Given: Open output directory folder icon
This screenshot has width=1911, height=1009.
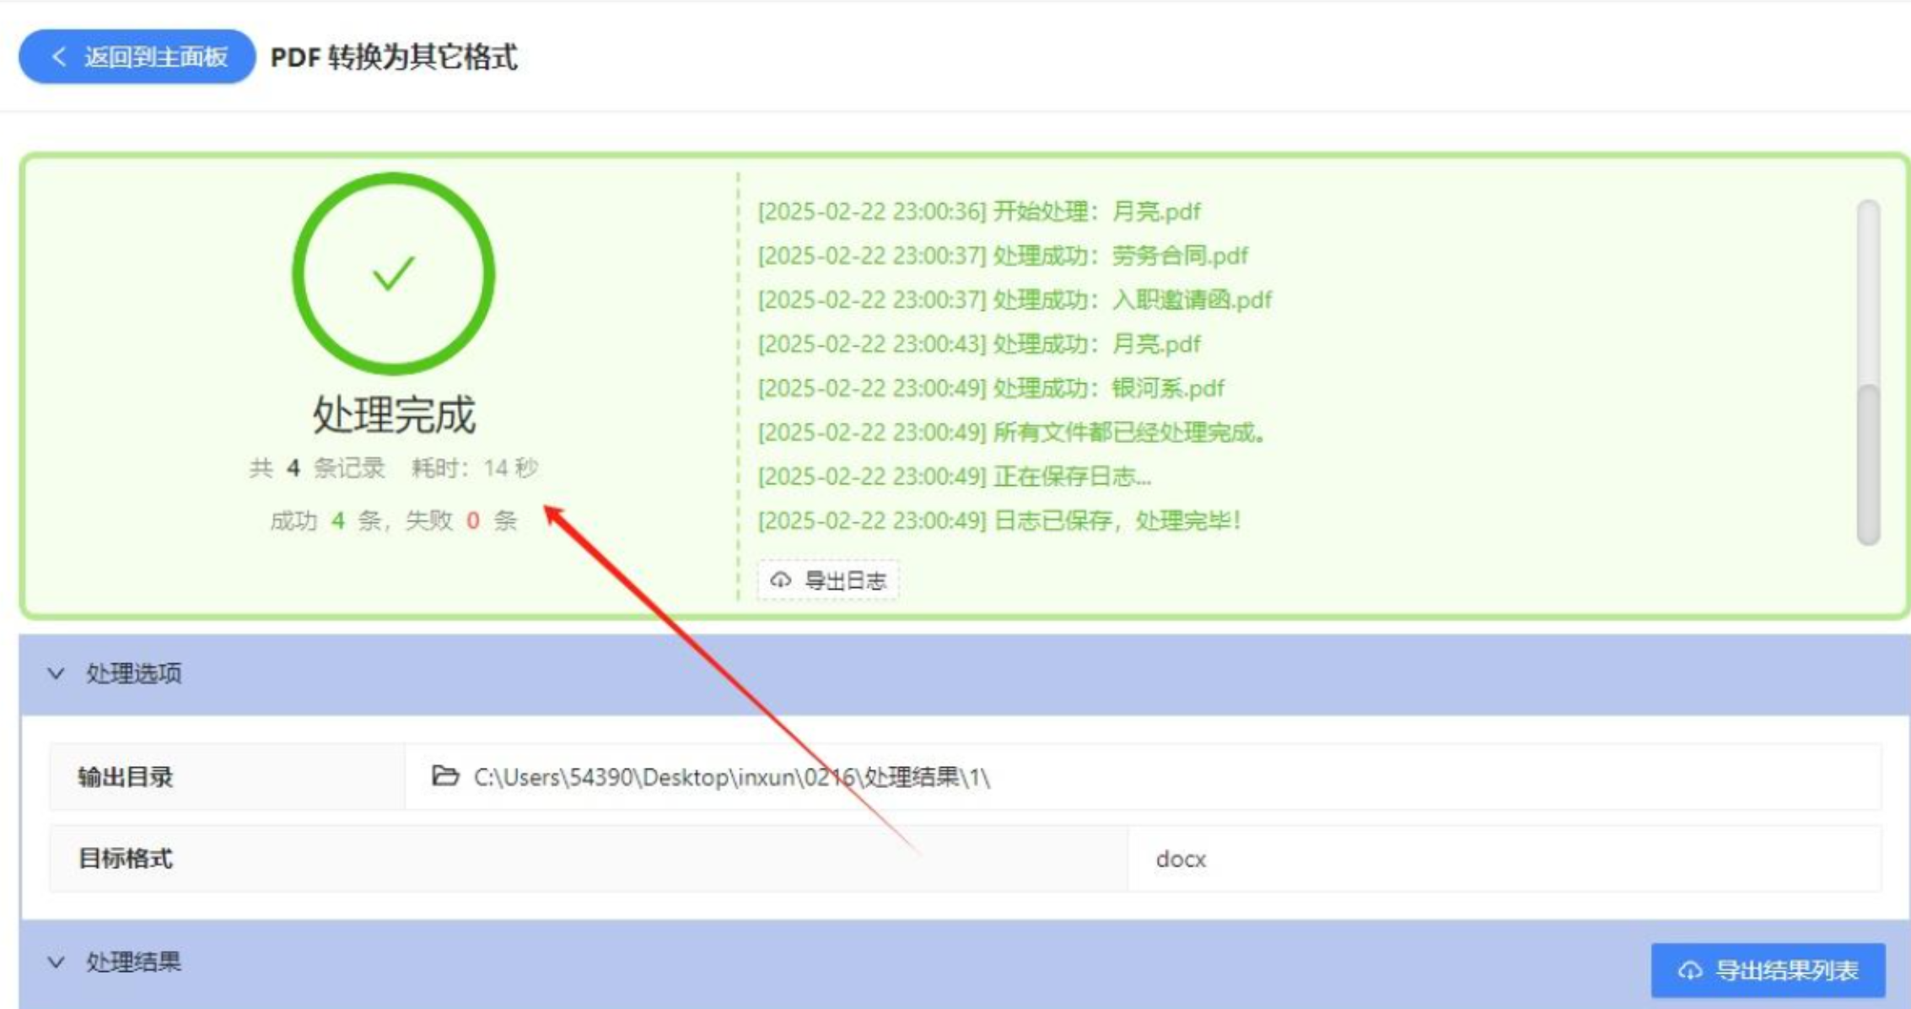Looking at the screenshot, I should click(x=445, y=775).
